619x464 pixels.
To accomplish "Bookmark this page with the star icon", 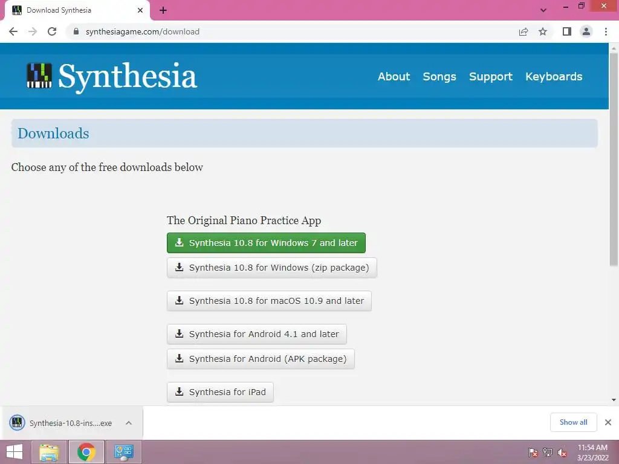I will click(x=543, y=31).
